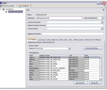Click the phone field cell
This screenshot has width=107, height=90.
[34, 75]
